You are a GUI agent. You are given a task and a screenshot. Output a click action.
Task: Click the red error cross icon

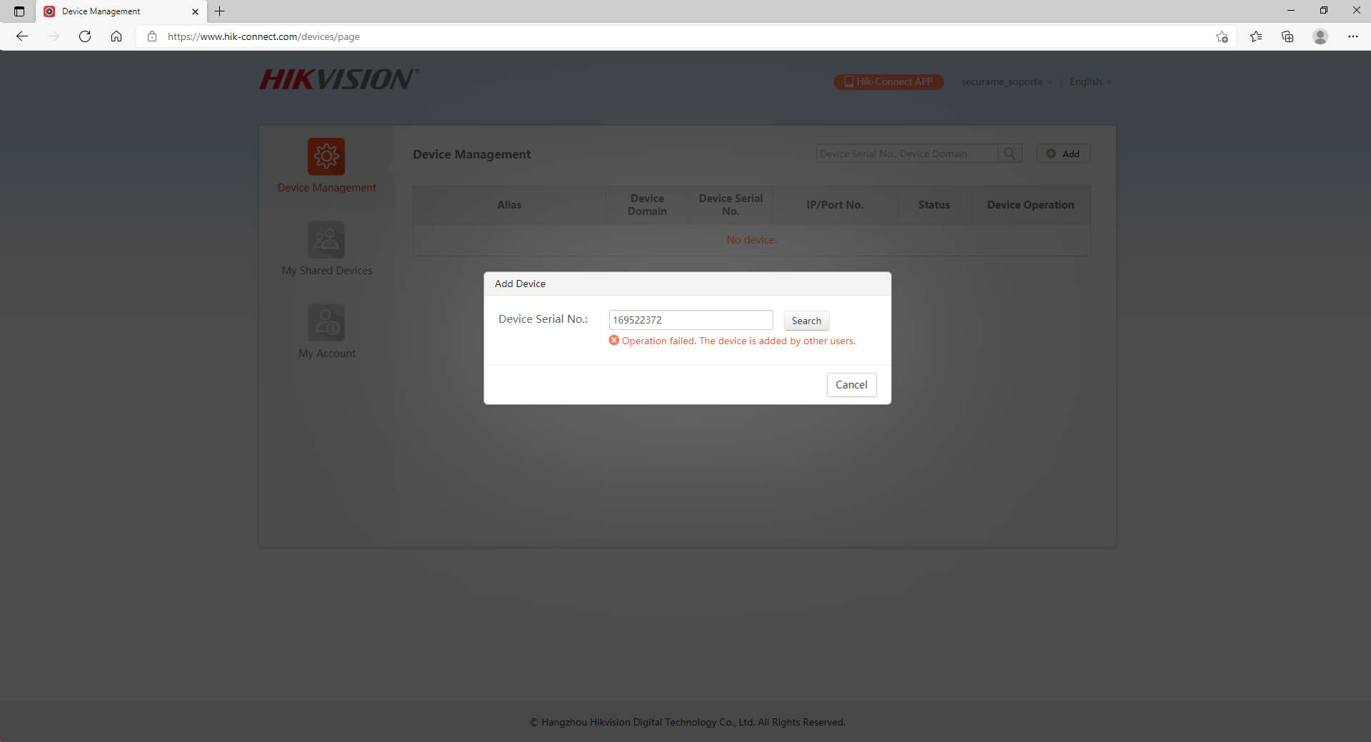pos(613,341)
